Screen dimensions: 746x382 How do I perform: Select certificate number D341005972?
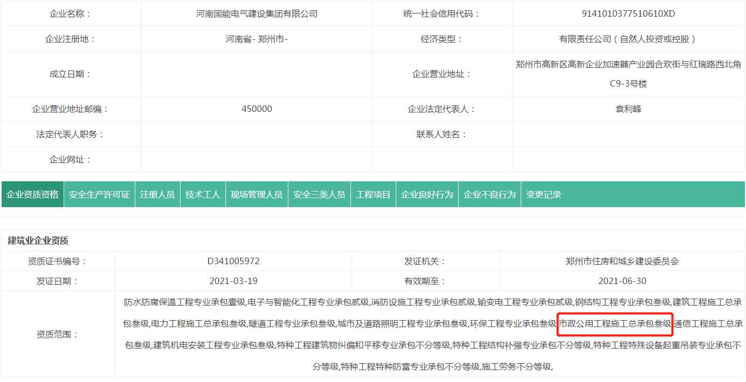pos(233,261)
